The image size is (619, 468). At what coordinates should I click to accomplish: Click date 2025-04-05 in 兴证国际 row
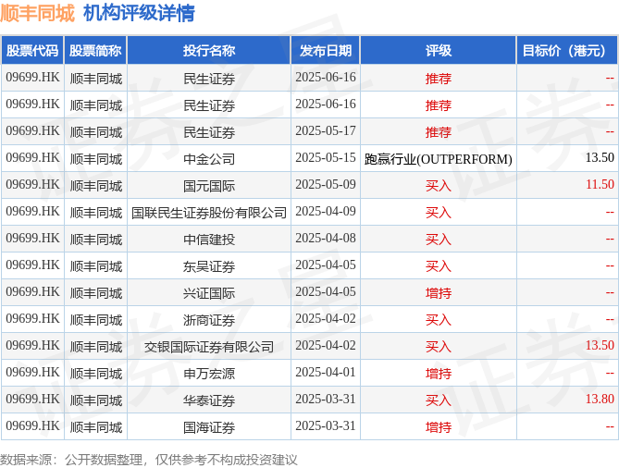(x=326, y=291)
